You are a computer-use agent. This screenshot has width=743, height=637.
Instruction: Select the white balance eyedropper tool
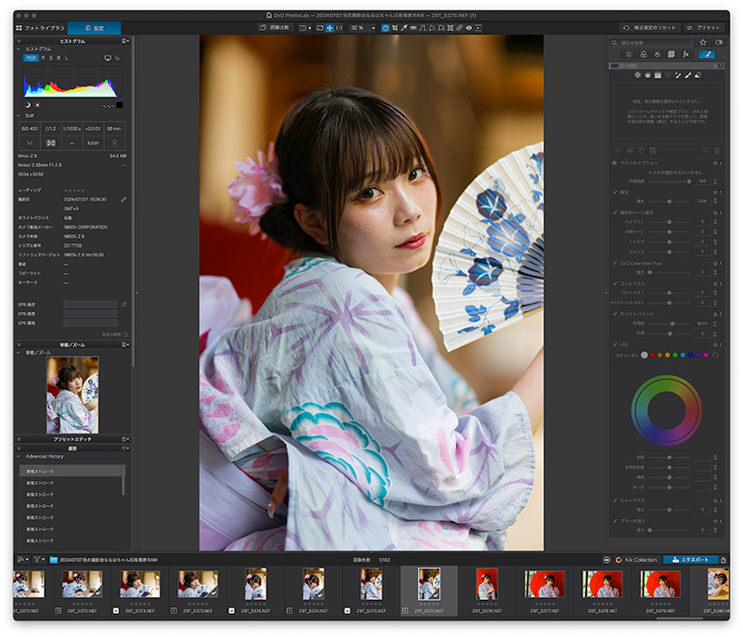404,28
